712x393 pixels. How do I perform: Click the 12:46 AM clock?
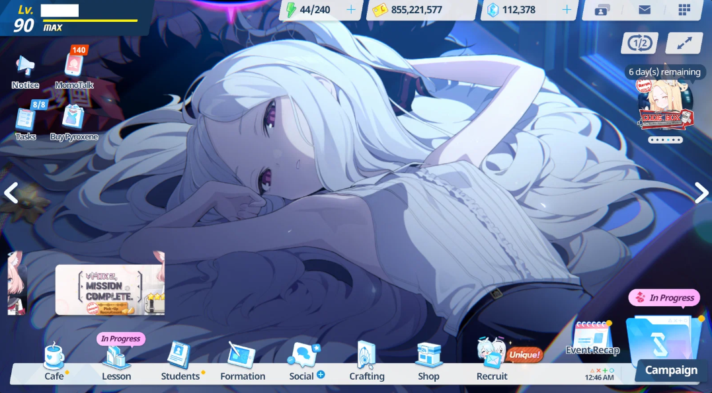pyautogui.click(x=600, y=377)
